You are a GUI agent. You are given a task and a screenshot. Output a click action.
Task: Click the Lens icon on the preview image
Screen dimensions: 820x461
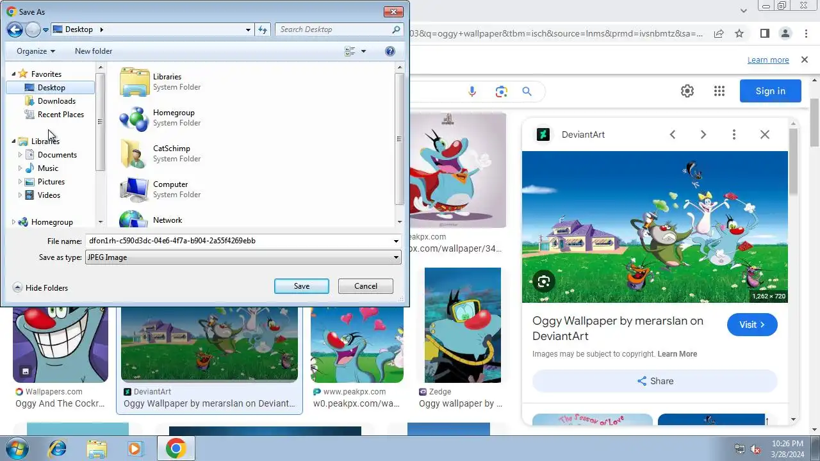pos(544,281)
